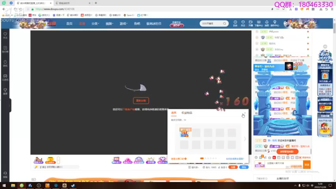Expand the 视频 video dropdown
Viewport: 336px width, 189px height.
109,24
